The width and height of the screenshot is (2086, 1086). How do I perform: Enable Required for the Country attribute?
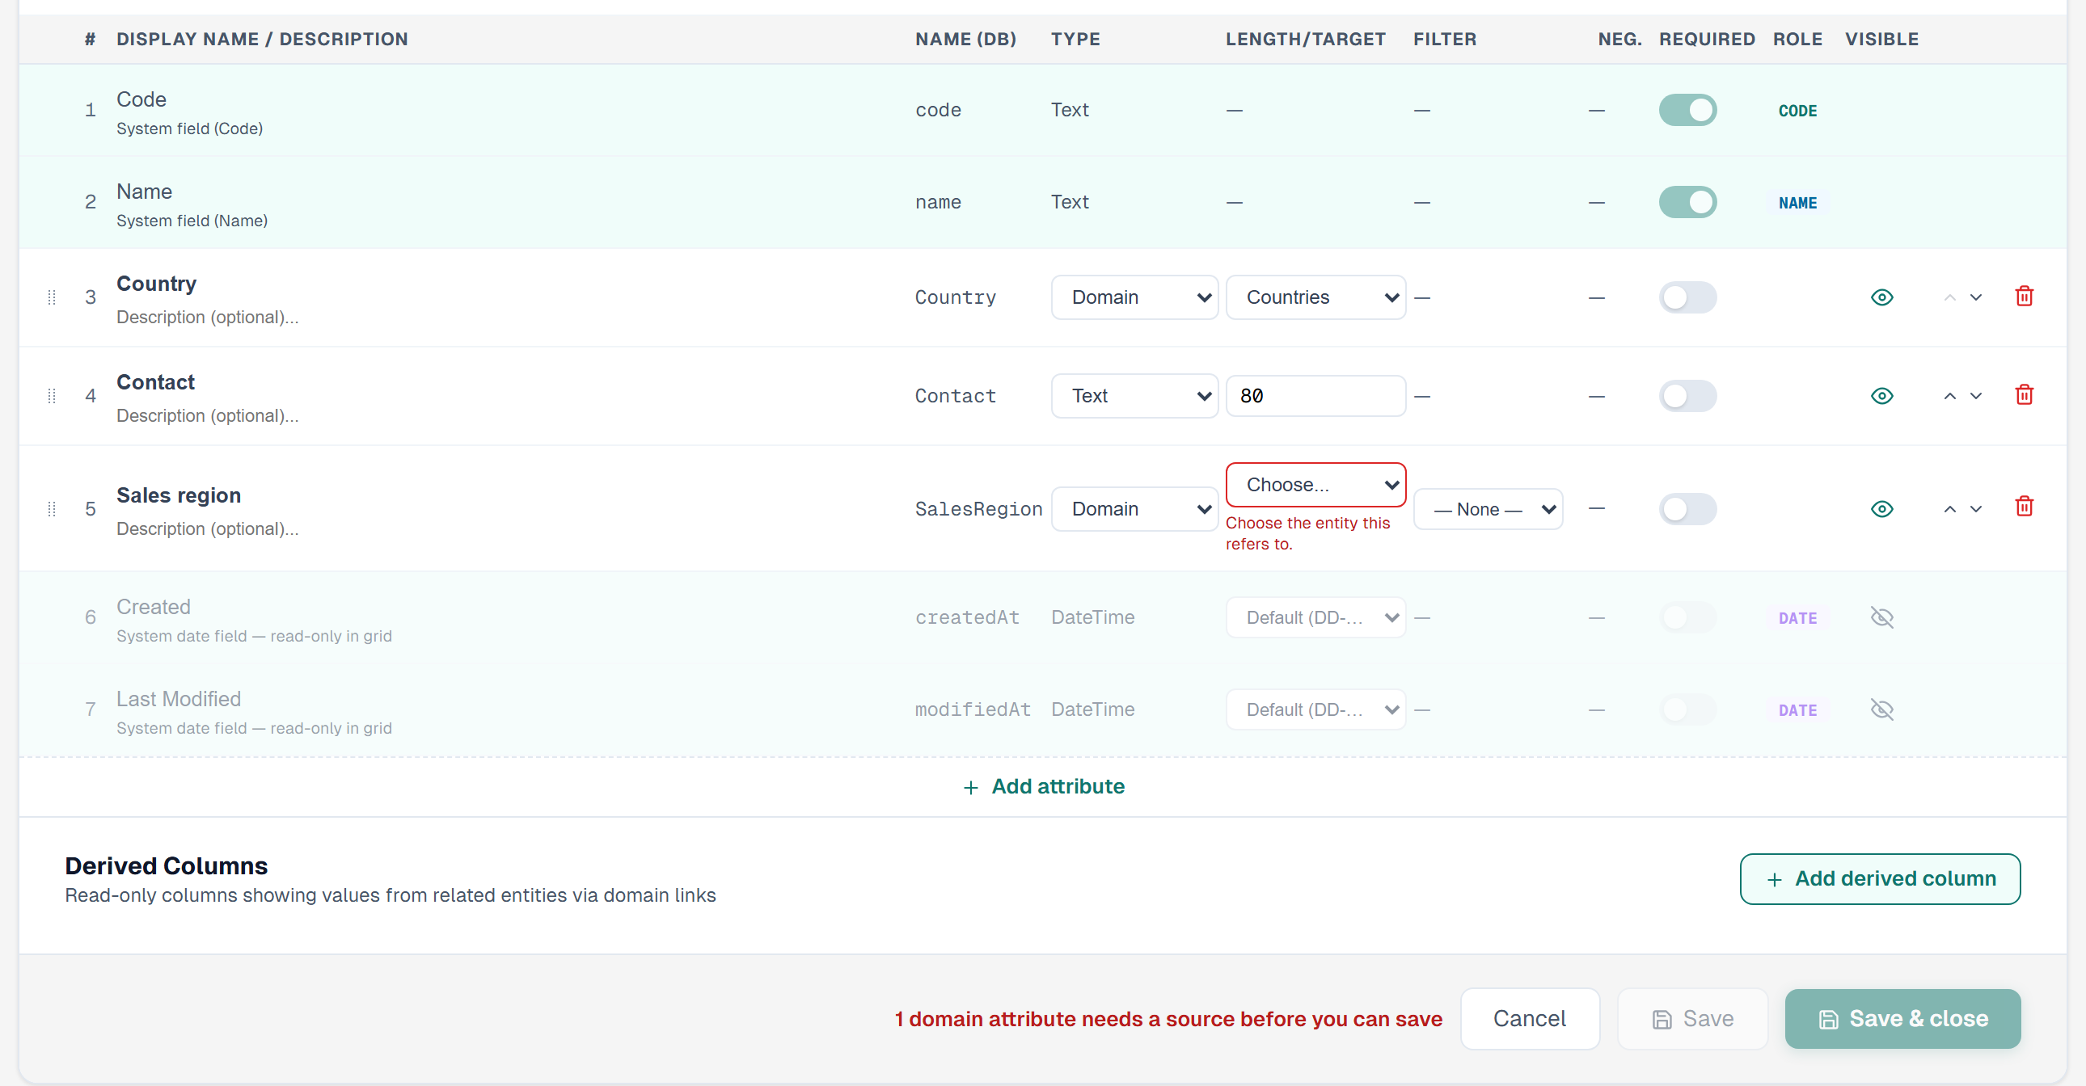point(1687,297)
